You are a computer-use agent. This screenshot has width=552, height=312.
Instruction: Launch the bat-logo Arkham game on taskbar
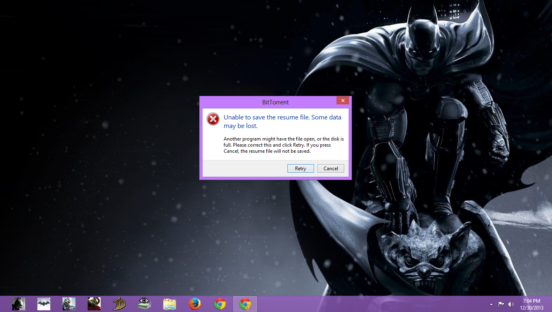[44, 304]
